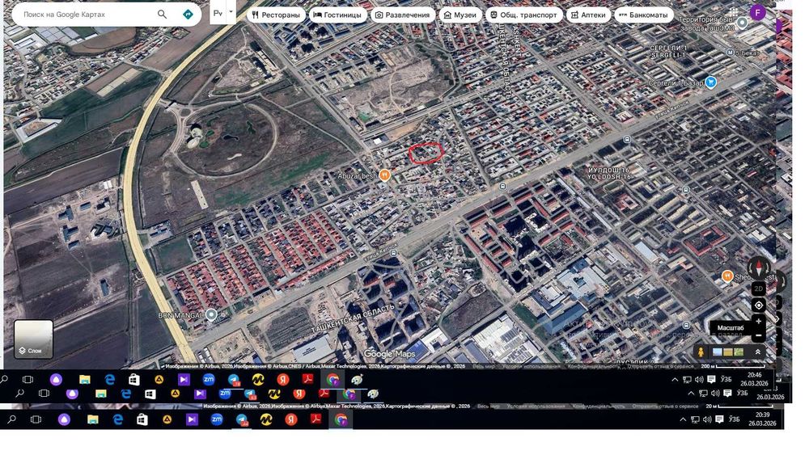
Task: Open Chrome on the 20:39 taskbar
Action: pos(341,419)
